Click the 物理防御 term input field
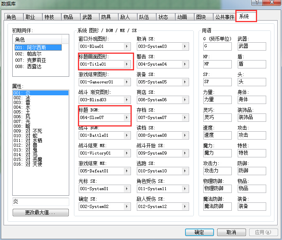282x240 pixels. 217,189
